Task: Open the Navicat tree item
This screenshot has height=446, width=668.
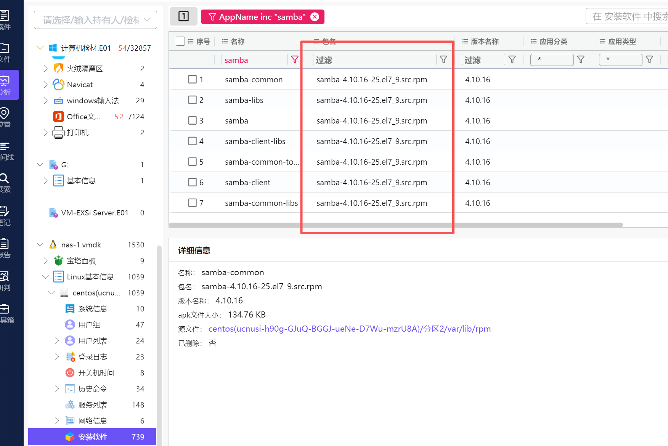Action: [x=80, y=85]
